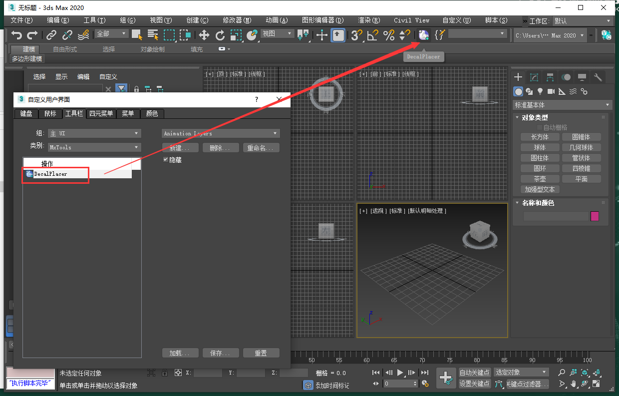Open the Modify panel tab icon
This screenshot has width=619, height=396.
click(534, 77)
